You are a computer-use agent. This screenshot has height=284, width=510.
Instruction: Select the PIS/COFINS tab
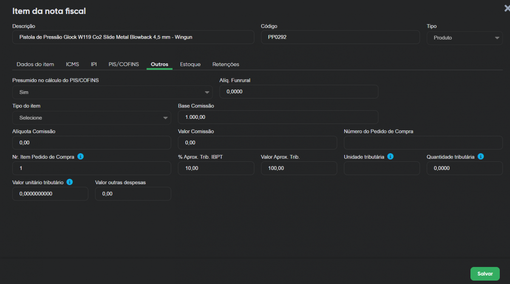[124, 65]
